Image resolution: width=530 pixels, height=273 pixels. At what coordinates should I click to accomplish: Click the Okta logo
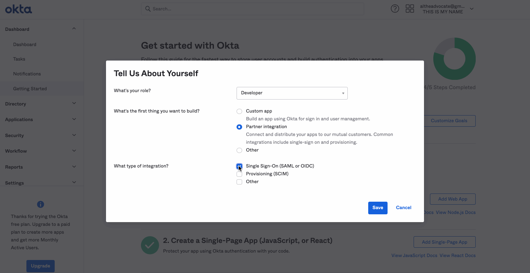(x=19, y=9)
